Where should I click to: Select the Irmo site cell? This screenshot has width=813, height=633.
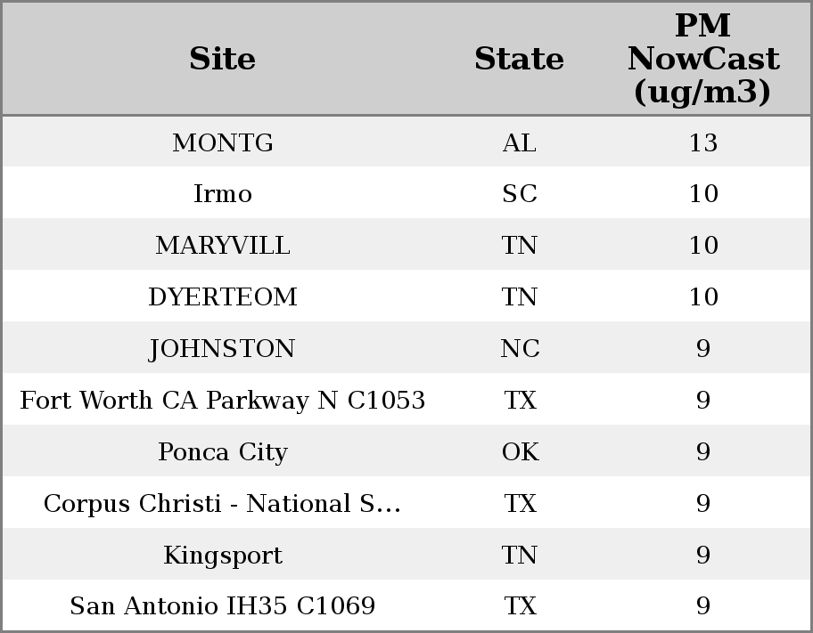222,194
